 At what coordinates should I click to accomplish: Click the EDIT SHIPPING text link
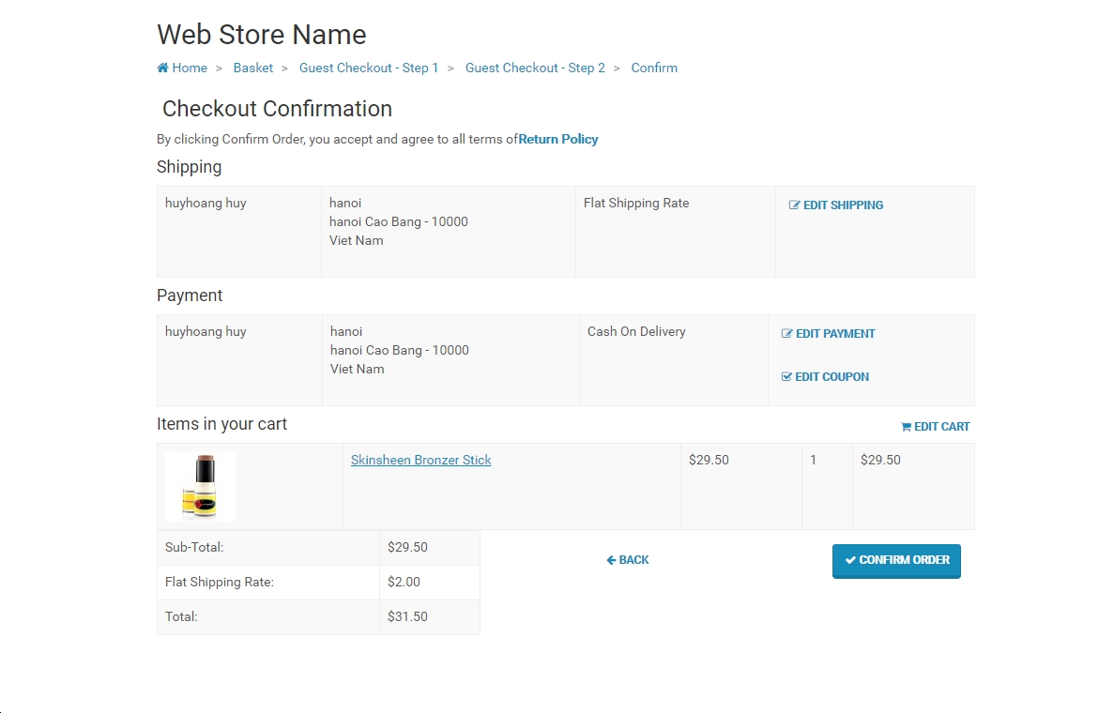(x=844, y=205)
